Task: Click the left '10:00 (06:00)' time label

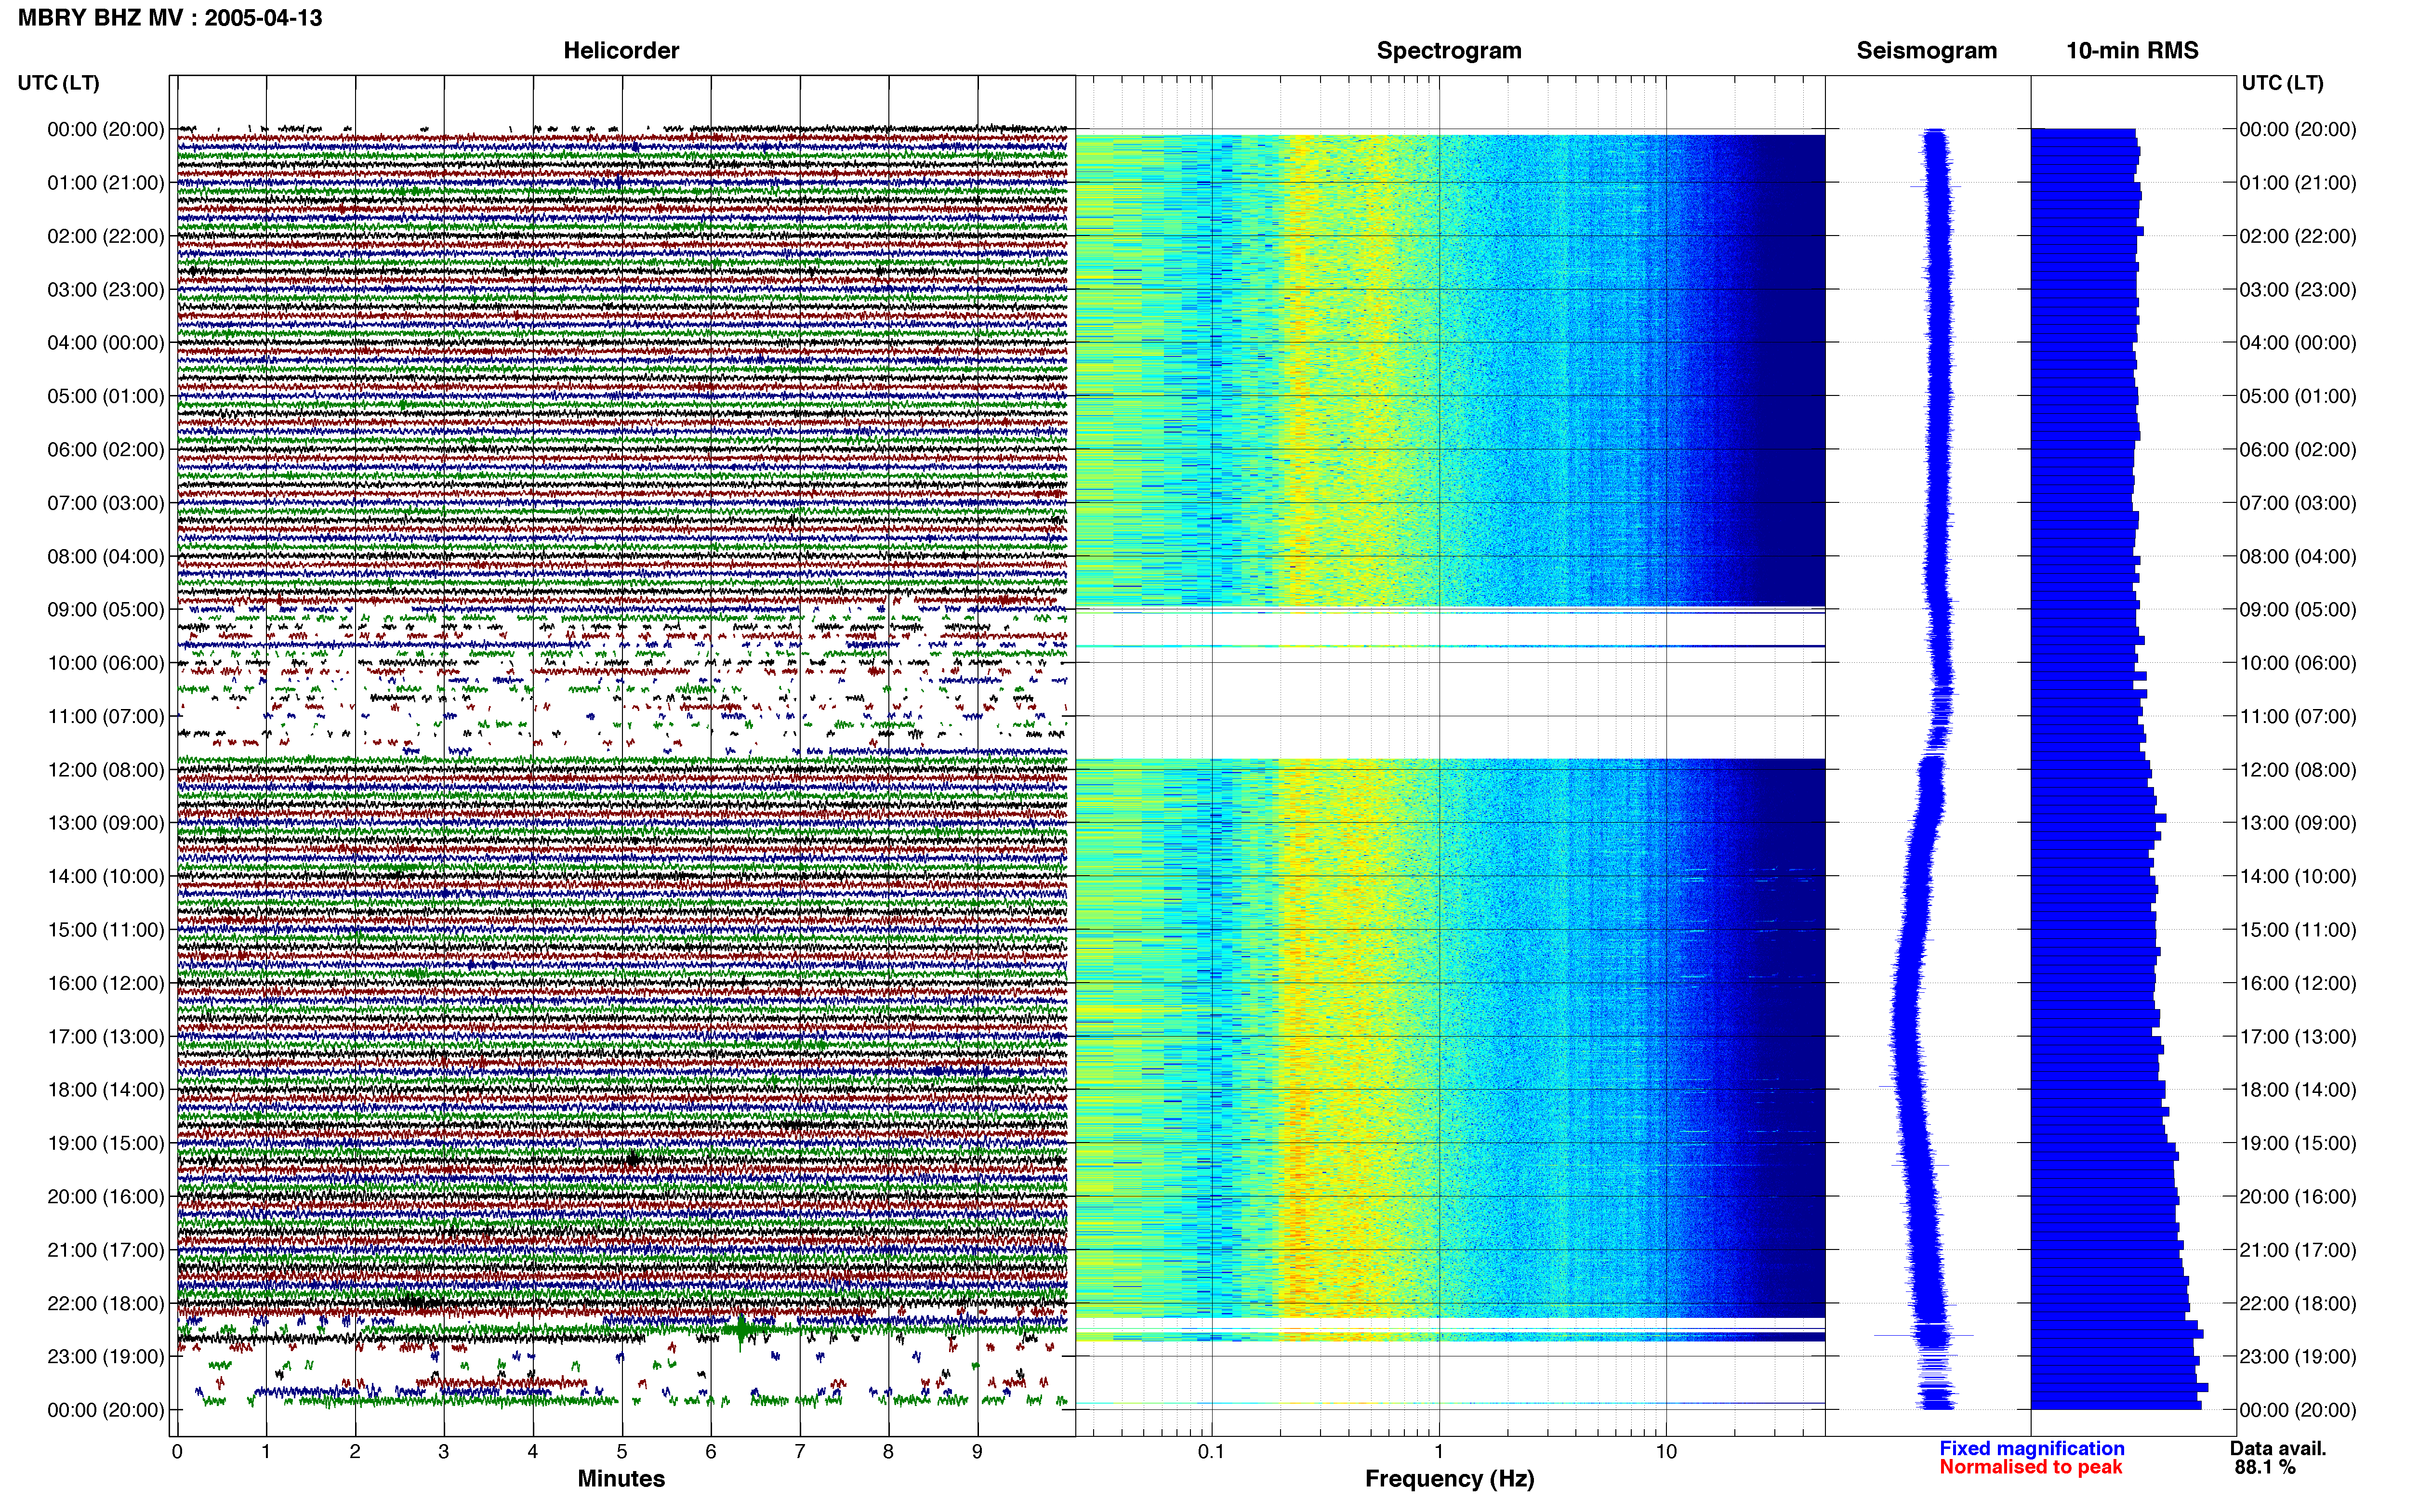Action: pyautogui.click(x=106, y=663)
